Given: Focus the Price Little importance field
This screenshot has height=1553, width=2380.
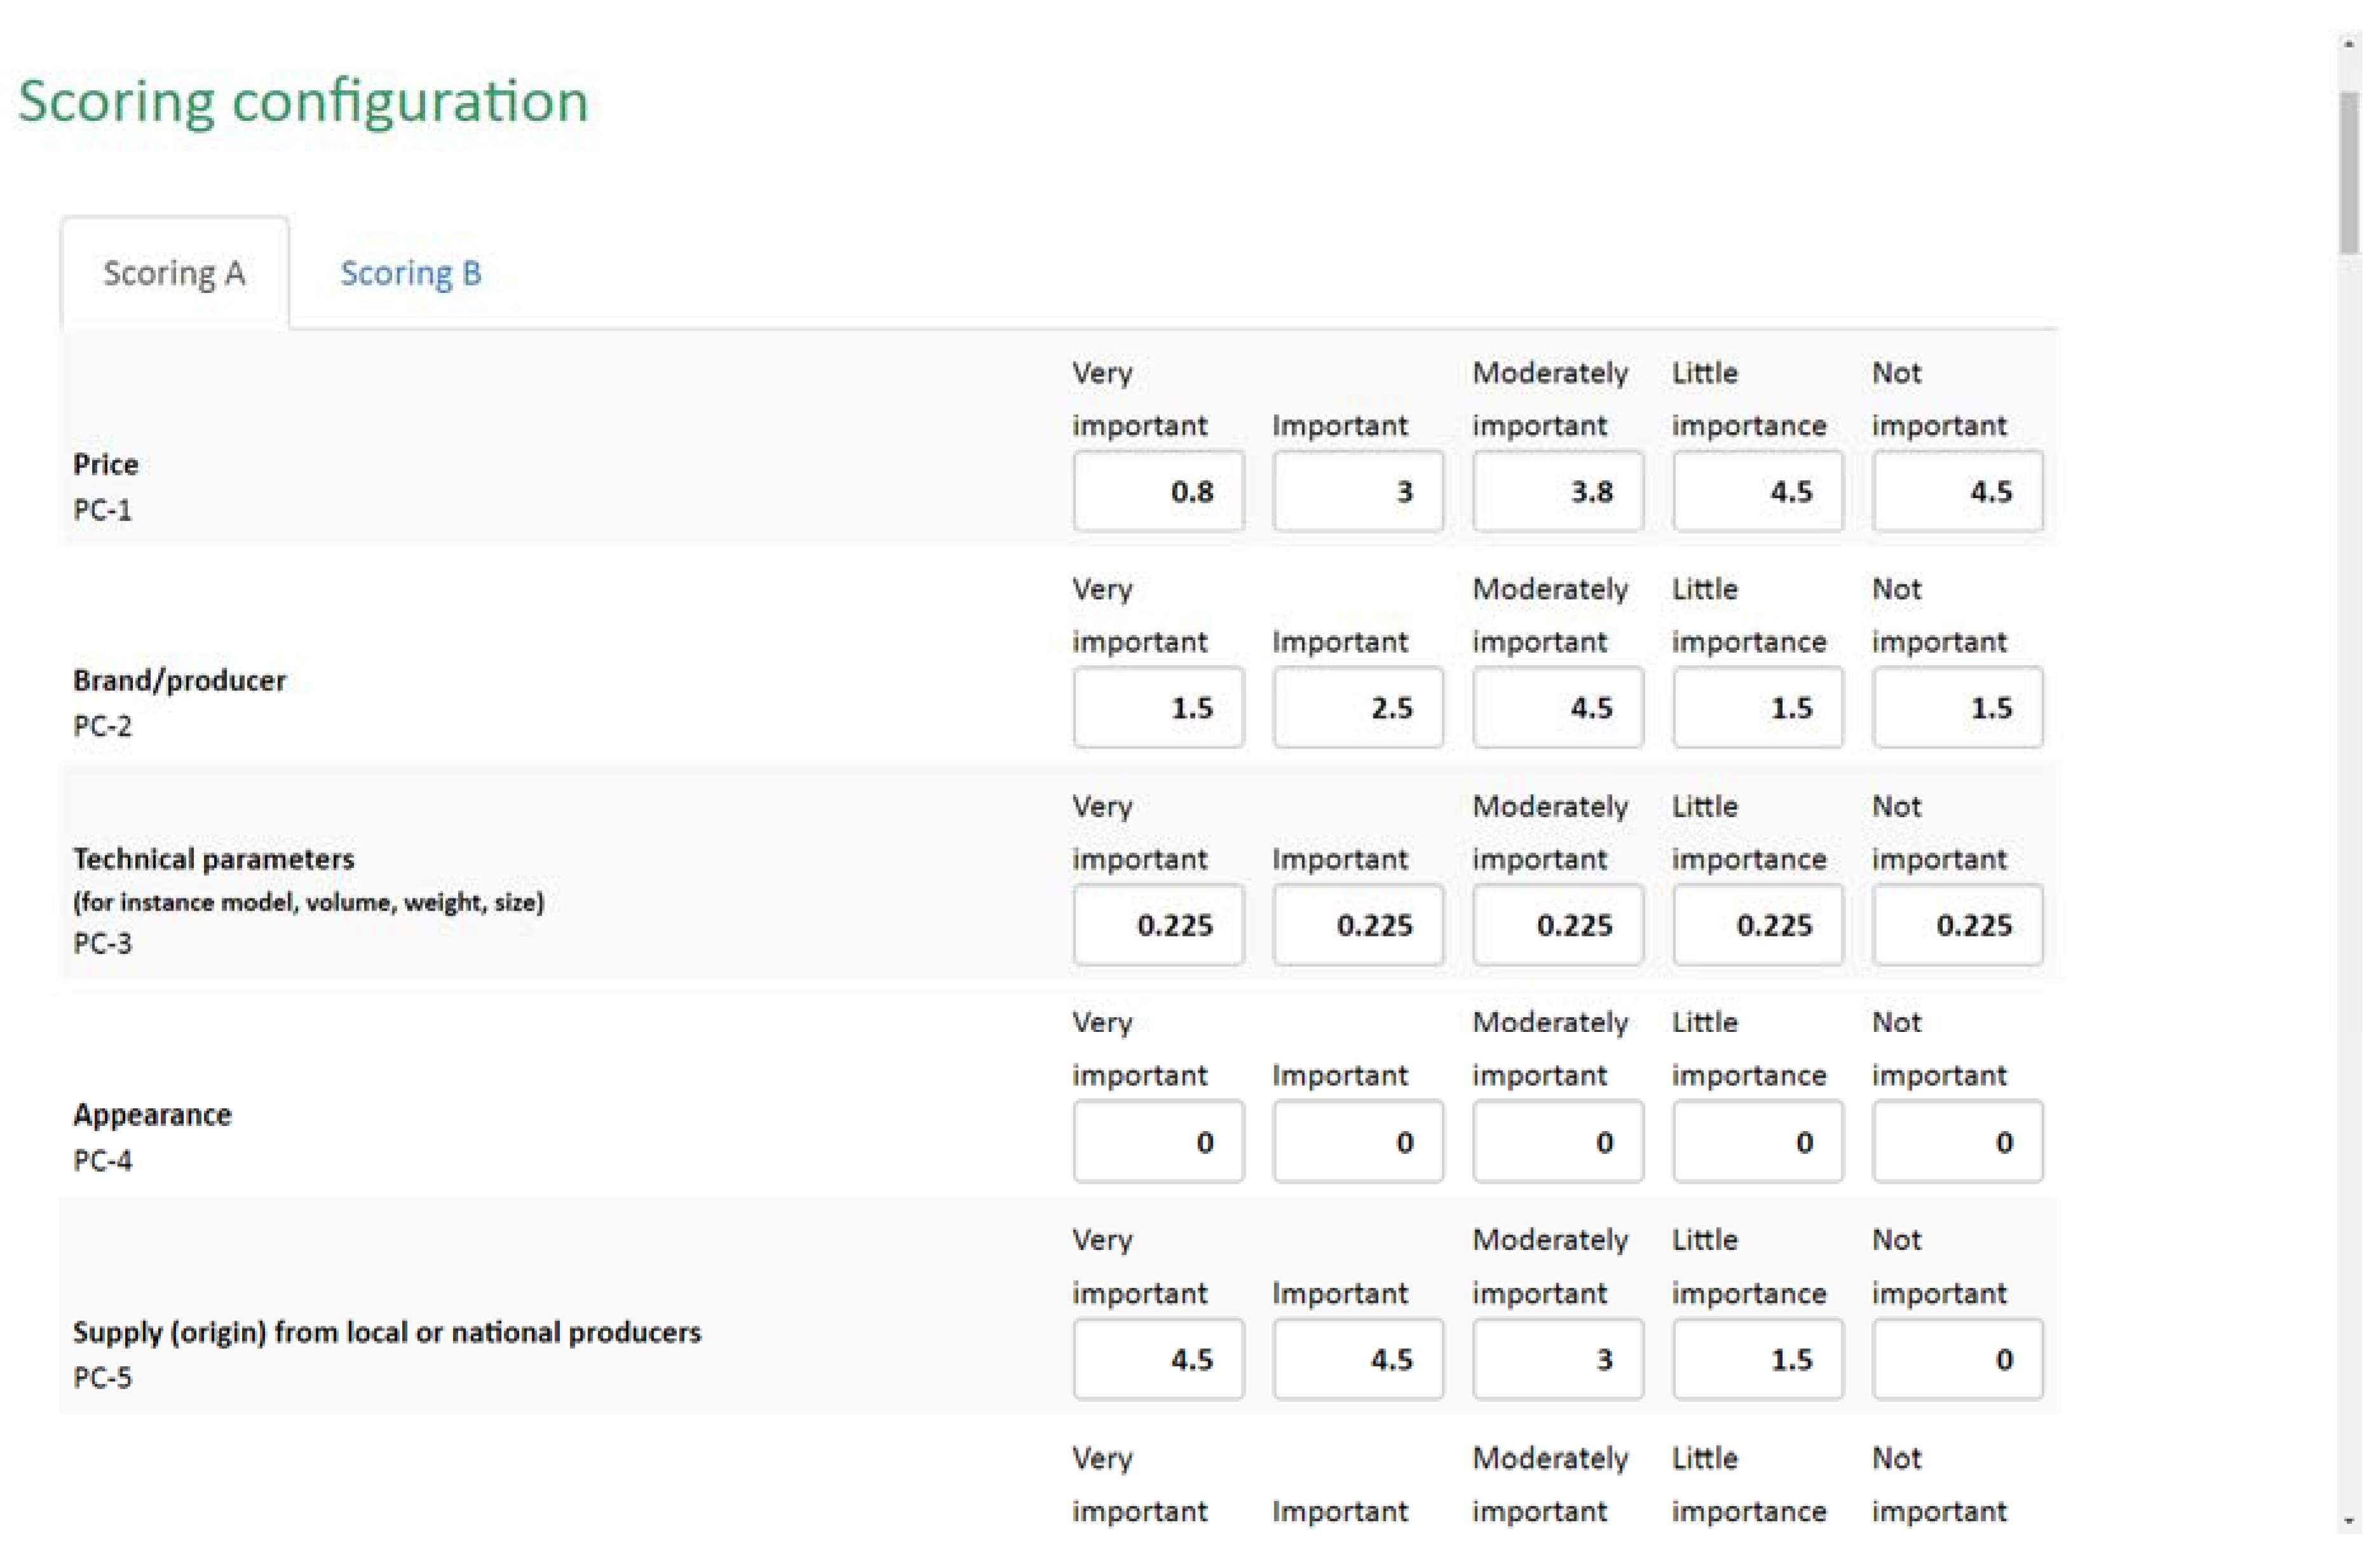Looking at the screenshot, I should [1758, 491].
